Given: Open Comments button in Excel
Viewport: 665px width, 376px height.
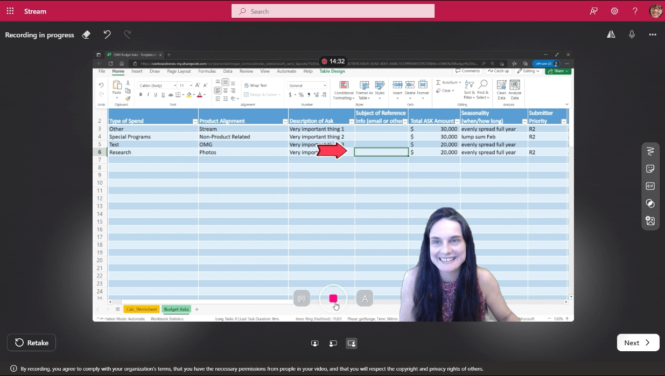Looking at the screenshot, I should pyautogui.click(x=467, y=71).
